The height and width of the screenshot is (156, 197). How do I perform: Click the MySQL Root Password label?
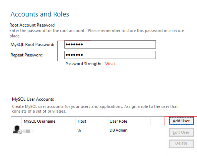coord(32,45)
